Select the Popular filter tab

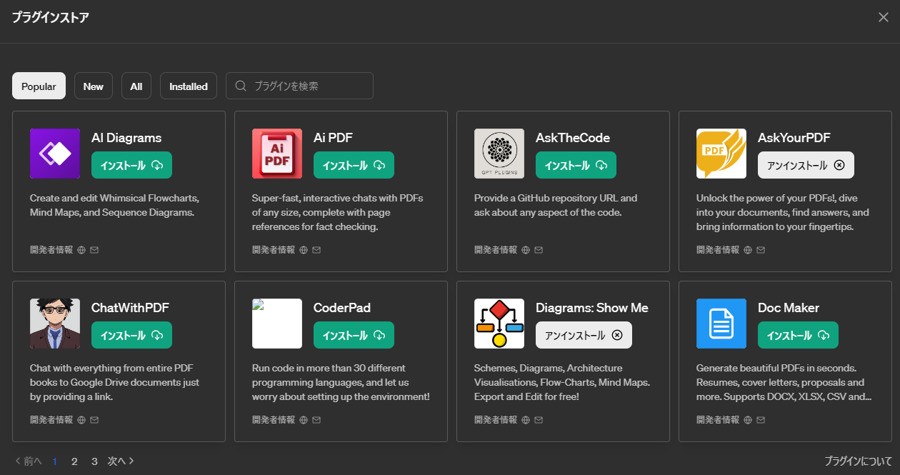click(39, 86)
